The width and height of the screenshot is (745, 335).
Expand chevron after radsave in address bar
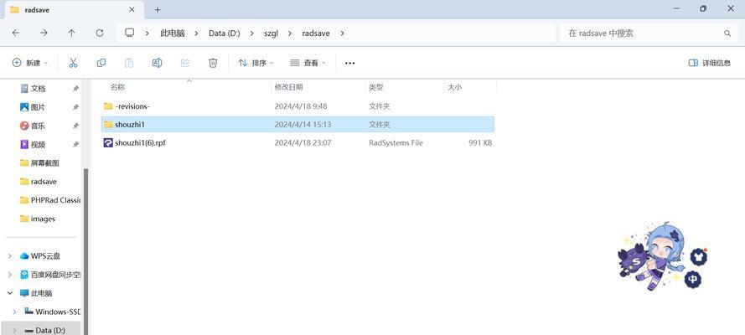click(x=342, y=33)
